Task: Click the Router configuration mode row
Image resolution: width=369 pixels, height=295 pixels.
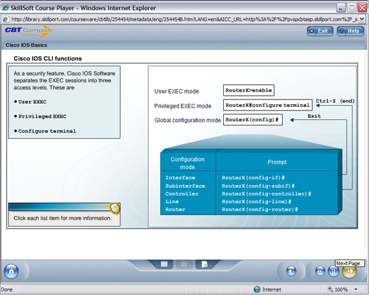Action: [175, 210]
